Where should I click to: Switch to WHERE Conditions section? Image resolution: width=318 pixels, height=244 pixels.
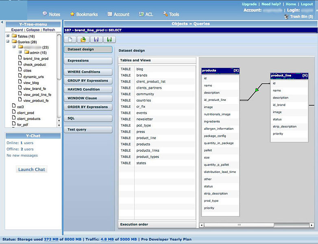[x=87, y=72]
